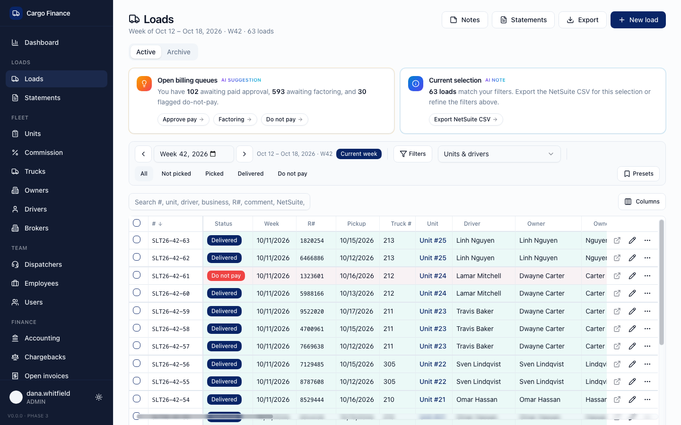
Task: Click the Statements button in header
Action: pyautogui.click(x=523, y=20)
